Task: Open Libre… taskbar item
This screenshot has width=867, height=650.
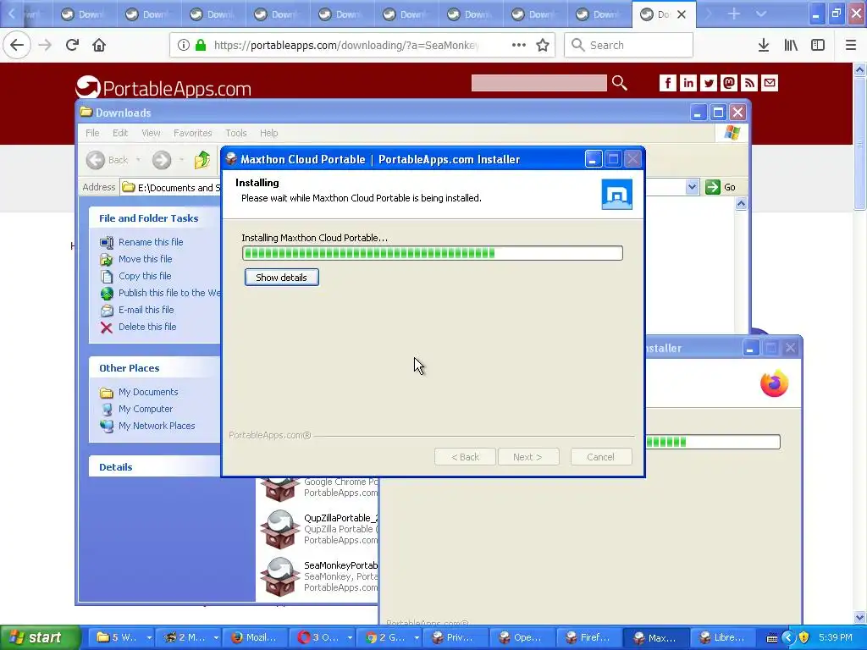Action: (x=724, y=637)
